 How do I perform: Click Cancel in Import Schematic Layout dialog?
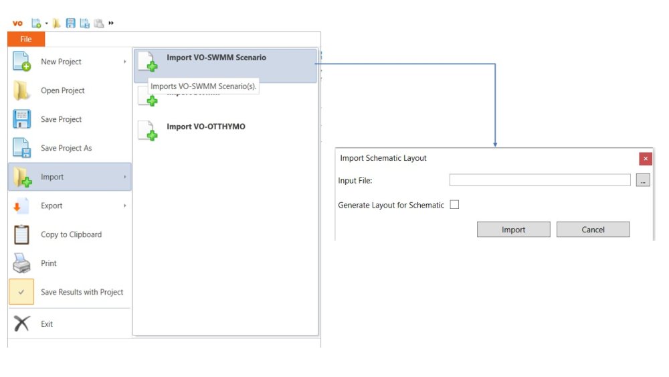pyautogui.click(x=593, y=230)
